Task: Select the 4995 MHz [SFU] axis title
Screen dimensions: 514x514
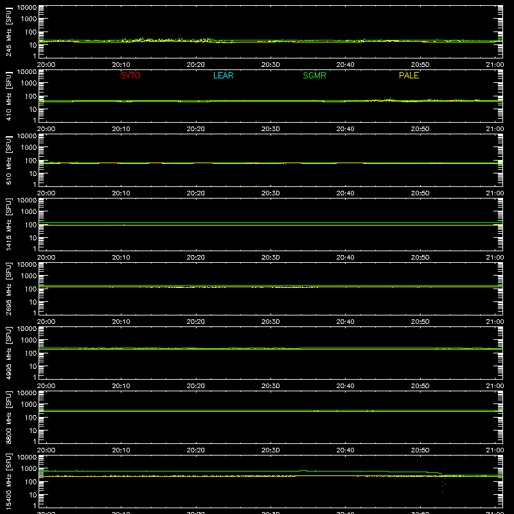Action: tap(9, 353)
